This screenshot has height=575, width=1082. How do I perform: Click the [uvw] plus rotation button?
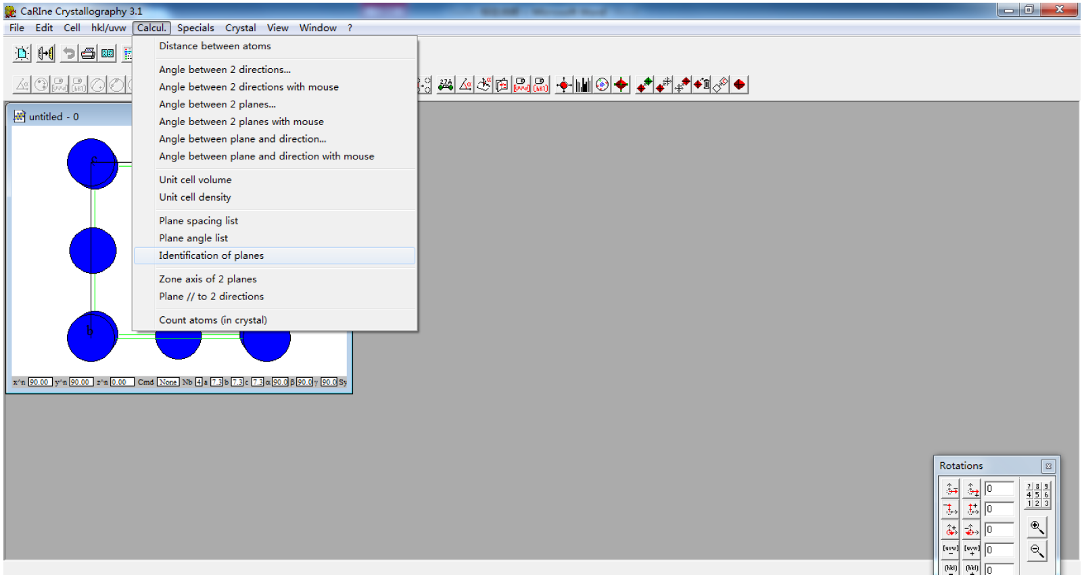(972, 550)
